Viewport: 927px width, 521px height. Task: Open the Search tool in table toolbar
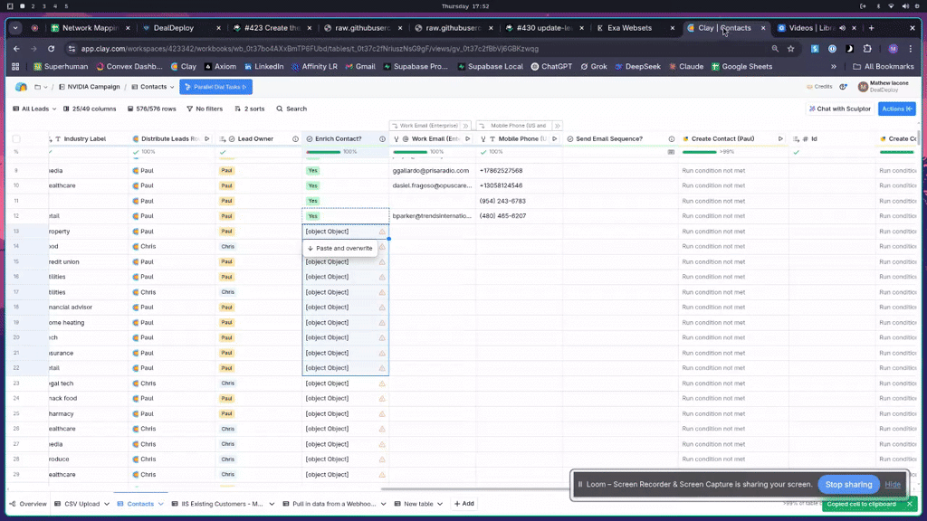(291, 109)
